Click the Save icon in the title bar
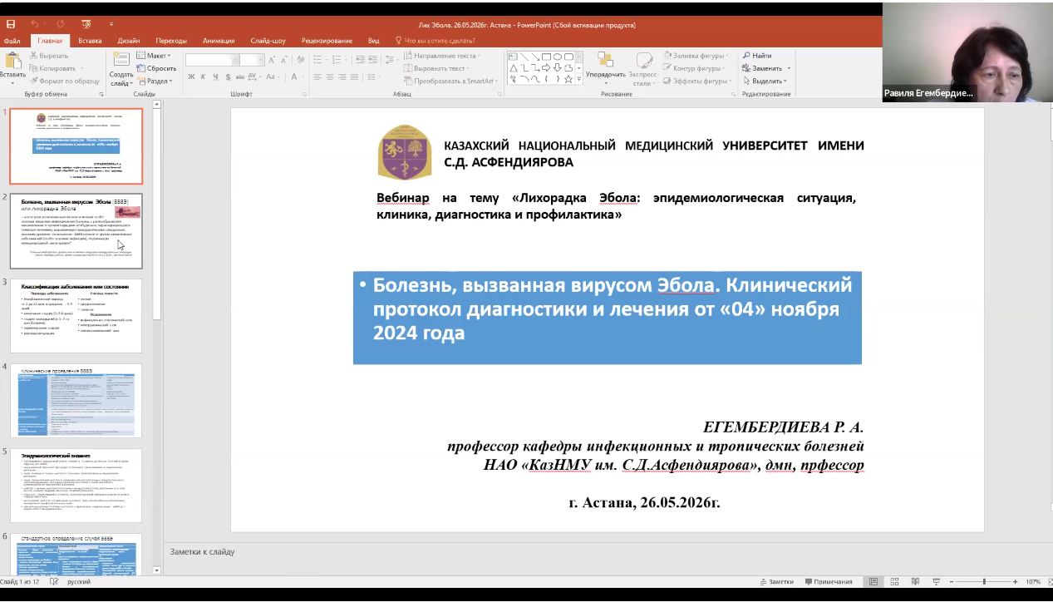 [x=11, y=25]
